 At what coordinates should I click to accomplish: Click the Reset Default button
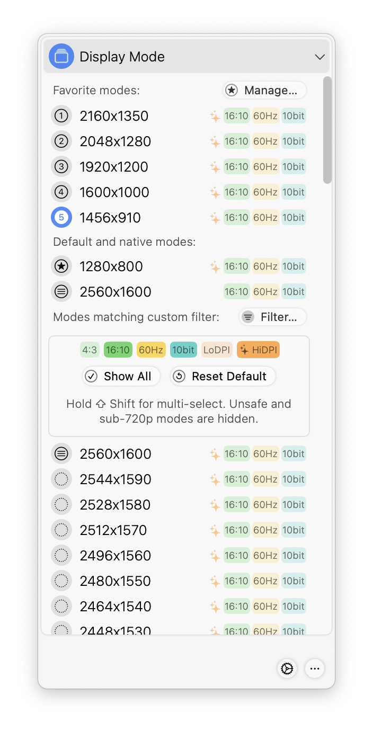[223, 377]
